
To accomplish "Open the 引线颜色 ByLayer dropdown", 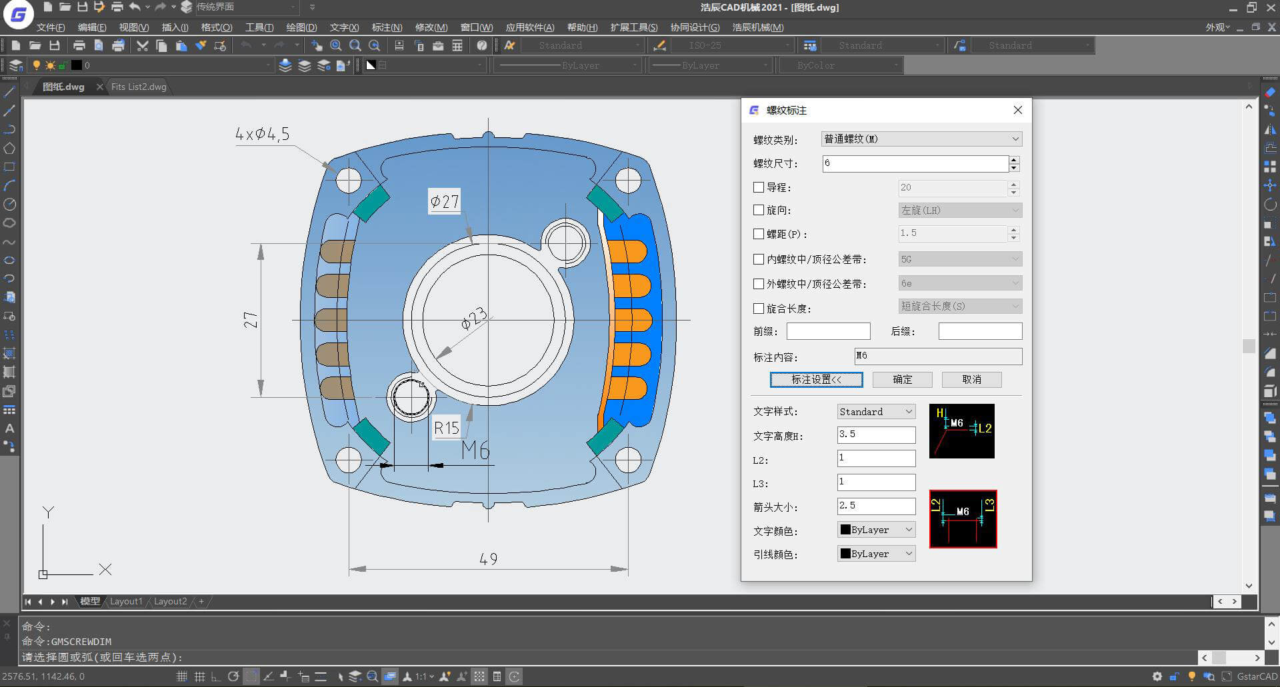I will (876, 554).
